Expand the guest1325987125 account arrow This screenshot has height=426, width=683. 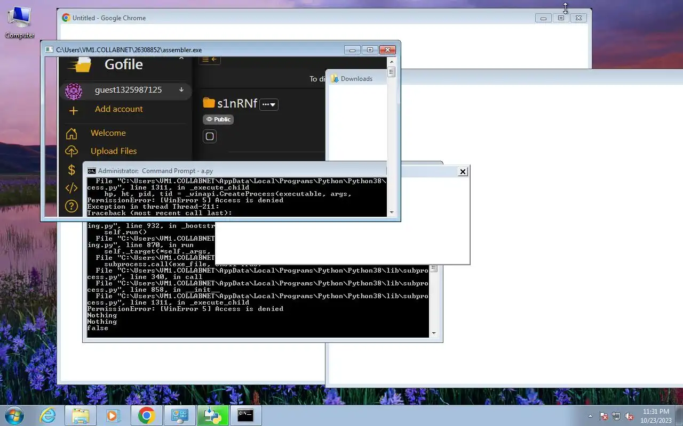[x=181, y=90]
